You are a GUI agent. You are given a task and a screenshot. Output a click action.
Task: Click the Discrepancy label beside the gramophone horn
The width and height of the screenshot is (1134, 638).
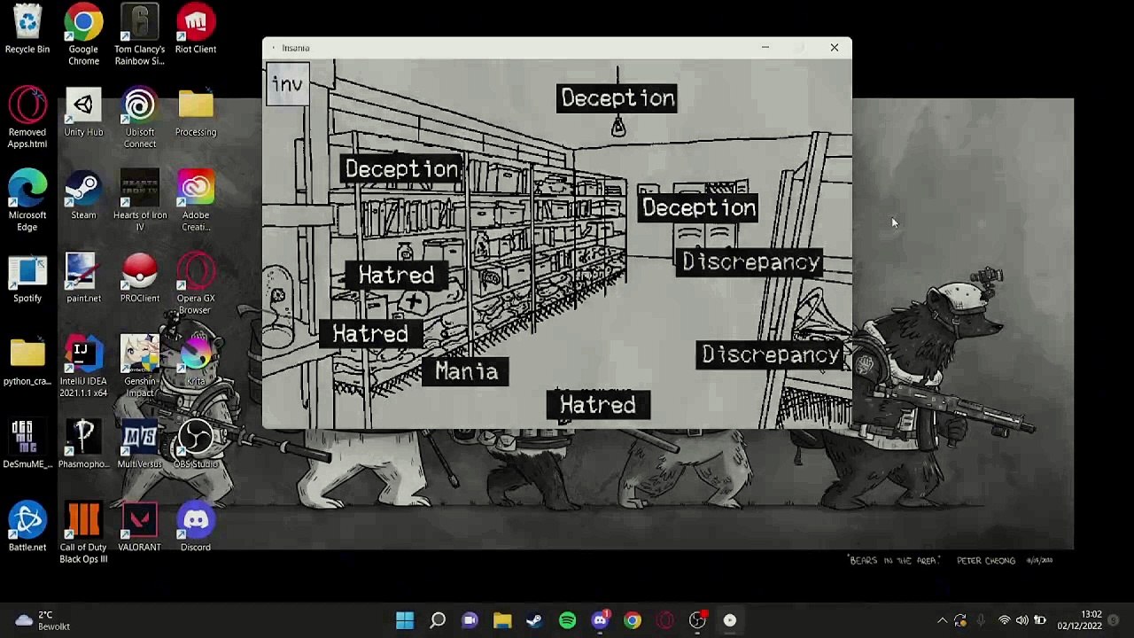pos(770,355)
